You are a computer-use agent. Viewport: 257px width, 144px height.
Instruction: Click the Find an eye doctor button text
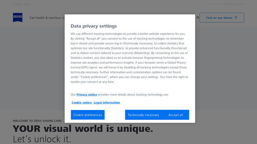coord(219,18)
